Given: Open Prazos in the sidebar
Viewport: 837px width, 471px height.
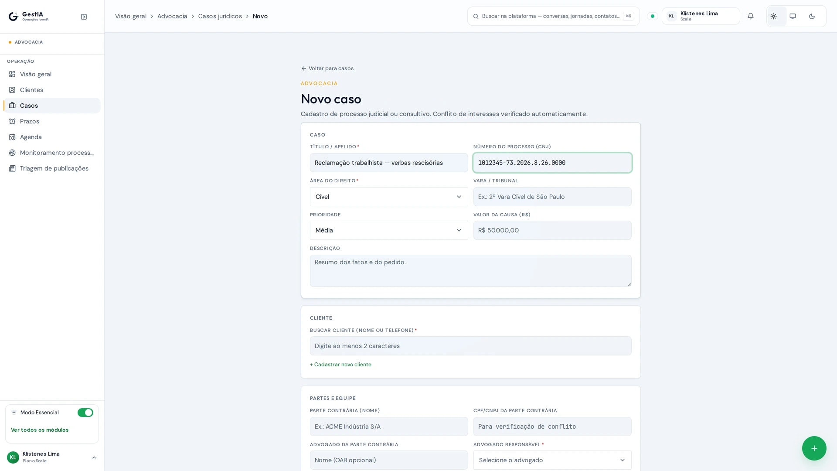Looking at the screenshot, I should coord(52,121).
